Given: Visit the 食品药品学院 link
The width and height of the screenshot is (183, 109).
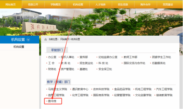Looking at the screenshot, I should click(x=122, y=89).
